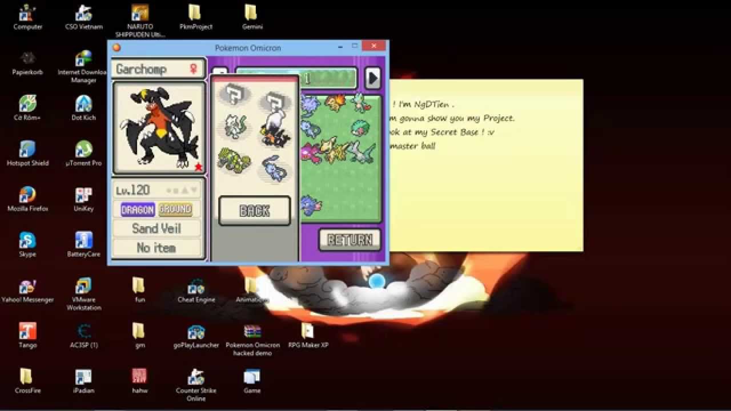Screen dimensions: 731x411
Task: Pick the yellow spiky Pokemon in the box
Action: click(x=335, y=151)
